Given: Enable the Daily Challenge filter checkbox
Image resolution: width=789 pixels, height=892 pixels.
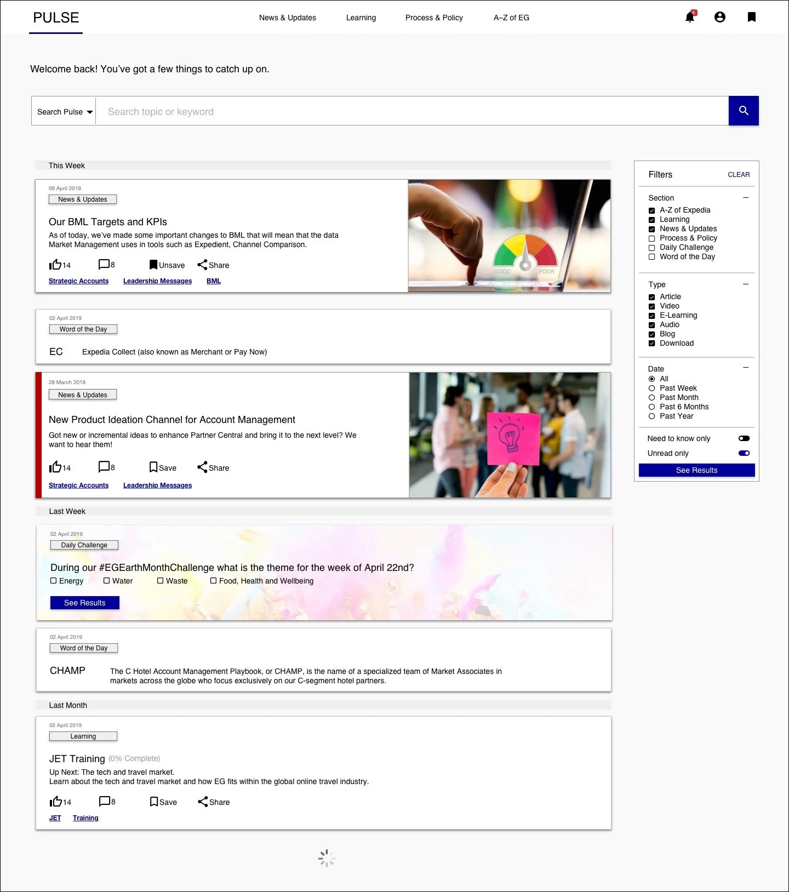Looking at the screenshot, I should click(652, 248).
